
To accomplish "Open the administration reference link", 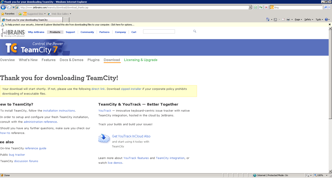I will click(x=40, y=122).
